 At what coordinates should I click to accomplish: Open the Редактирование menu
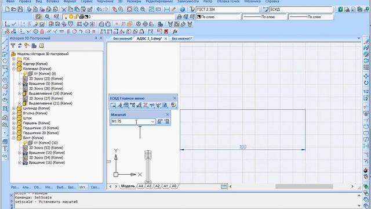(159, 1)
